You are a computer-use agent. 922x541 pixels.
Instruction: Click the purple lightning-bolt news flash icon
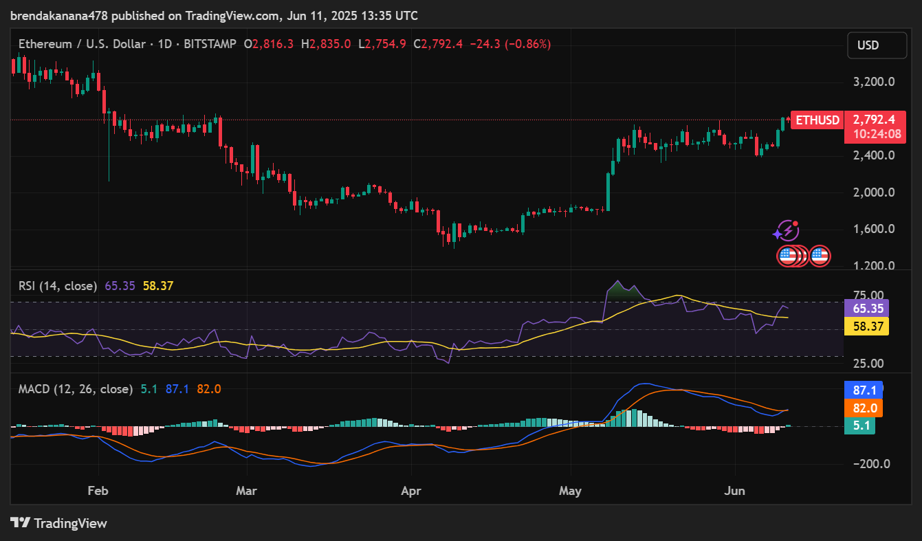tap(787, 231)
